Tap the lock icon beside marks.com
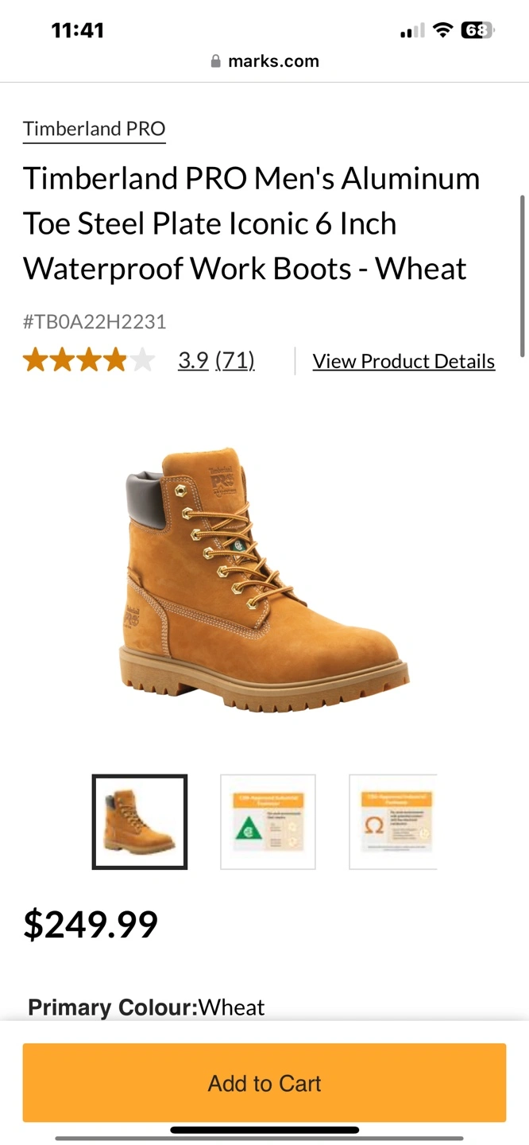This screenshot has height=1145, width=529. tap(215, 61)
